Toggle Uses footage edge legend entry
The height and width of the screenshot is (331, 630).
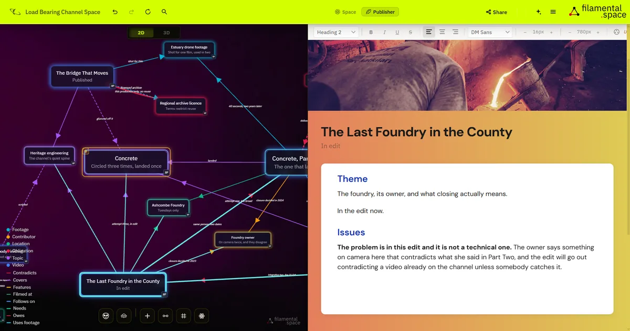click(x=23, y=323)
